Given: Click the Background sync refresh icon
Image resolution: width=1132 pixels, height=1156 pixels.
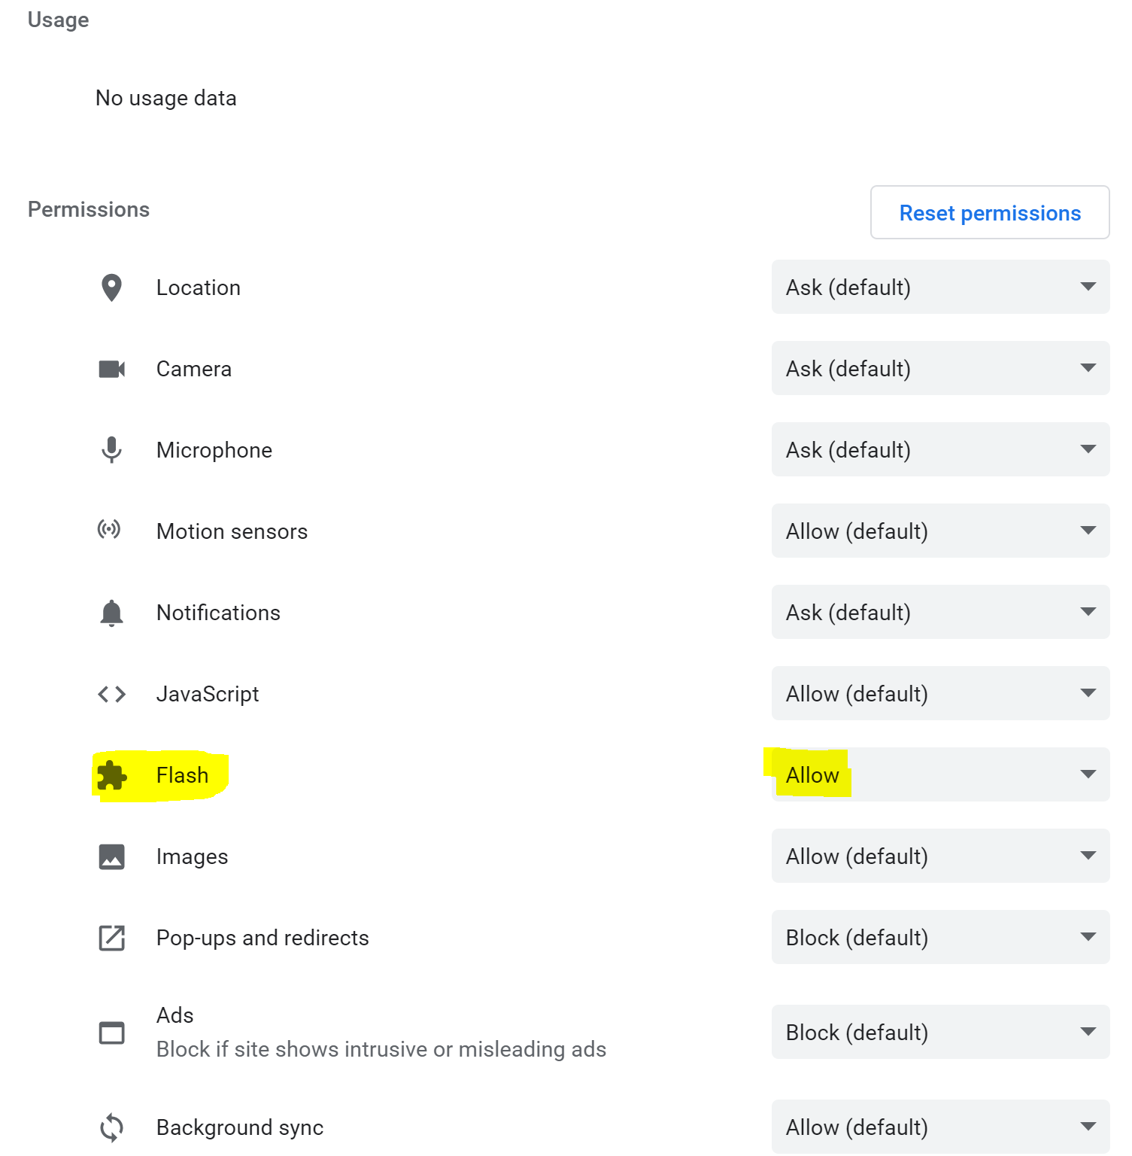Looking at the screenshot, I should click(111, 1127).
